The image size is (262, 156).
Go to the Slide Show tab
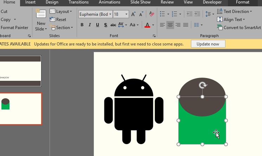point(140,2)
